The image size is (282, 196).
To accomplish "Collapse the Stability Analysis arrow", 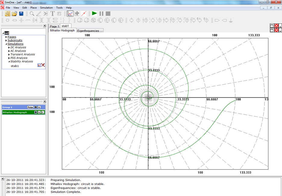I will [9, 62].
